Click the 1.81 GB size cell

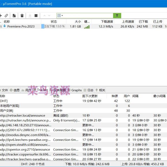[75, 26]
